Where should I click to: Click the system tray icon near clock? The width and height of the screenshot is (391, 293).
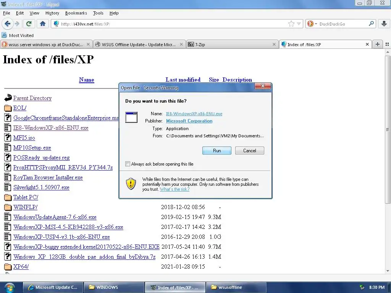tap(362, 287)
